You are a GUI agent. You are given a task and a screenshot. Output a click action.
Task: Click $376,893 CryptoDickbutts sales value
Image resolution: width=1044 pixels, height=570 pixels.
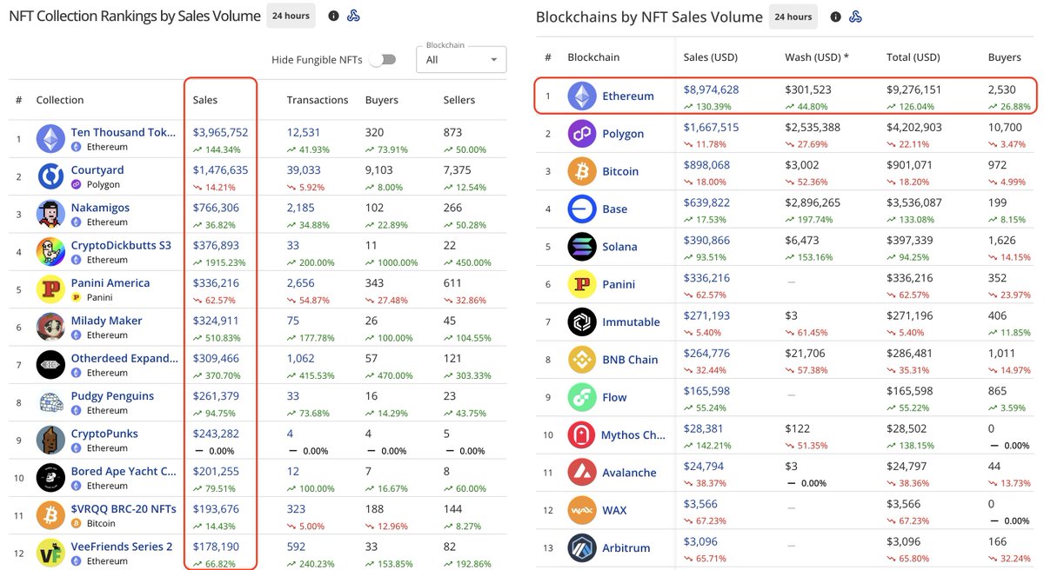[x=216, y=246]
